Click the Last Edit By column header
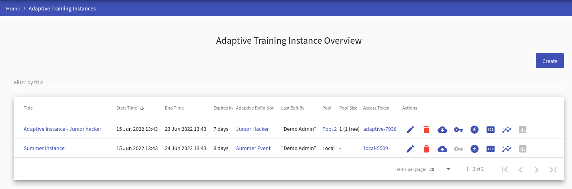Image resolution: width=572 pixels, height=189 pixels. click(x=293, y=108)
